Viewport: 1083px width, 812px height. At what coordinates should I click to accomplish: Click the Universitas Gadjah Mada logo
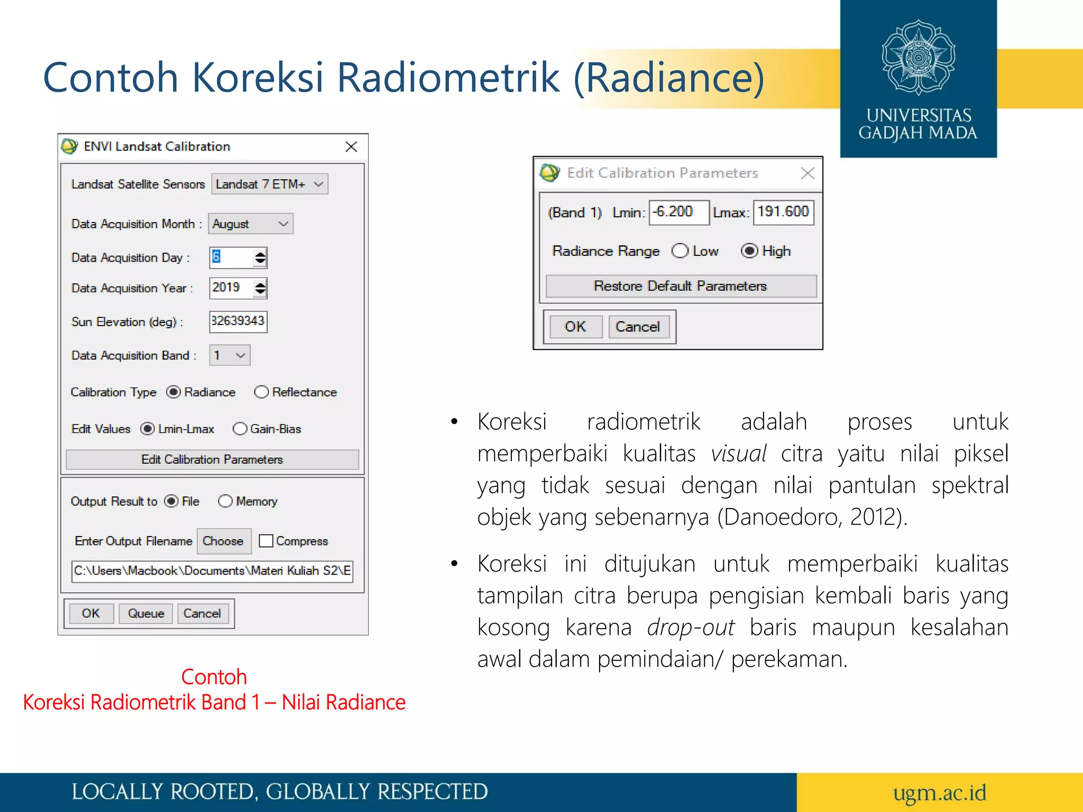(x=919, y=79)
